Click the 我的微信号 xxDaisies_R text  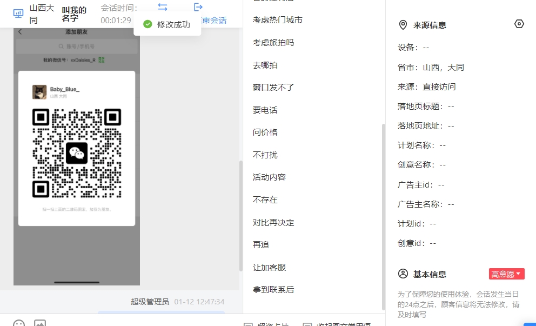click(x=69, y=60)
